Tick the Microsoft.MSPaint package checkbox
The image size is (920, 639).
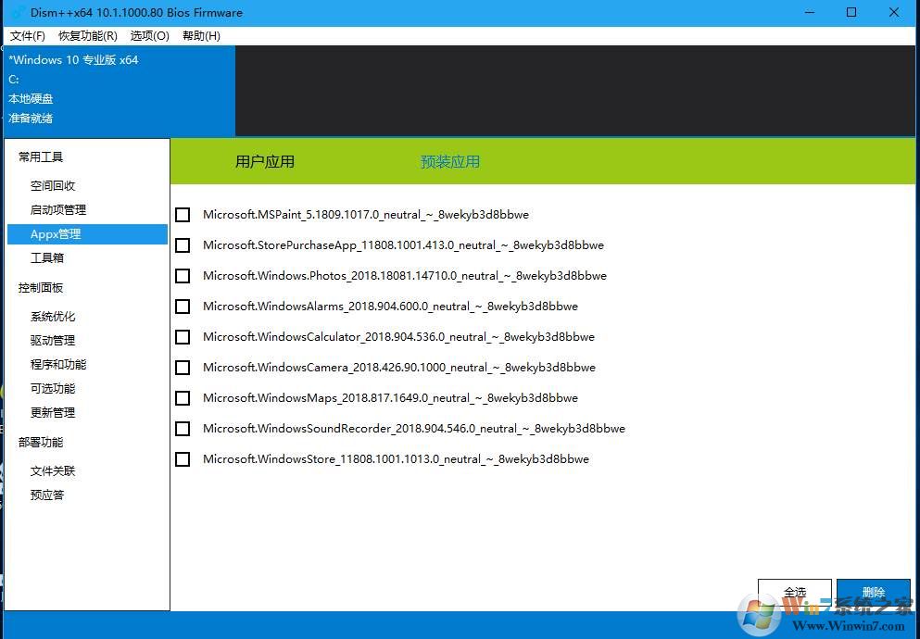183,215
